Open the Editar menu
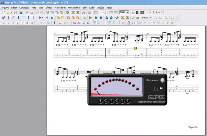207x136 pixels. point(14,8)
